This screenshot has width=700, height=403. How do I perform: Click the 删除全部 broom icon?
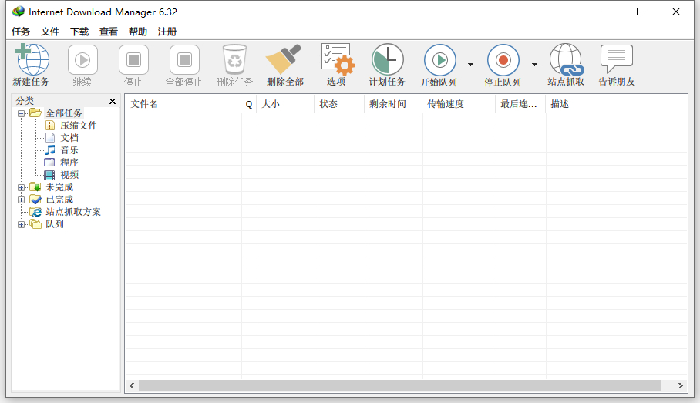284,59
